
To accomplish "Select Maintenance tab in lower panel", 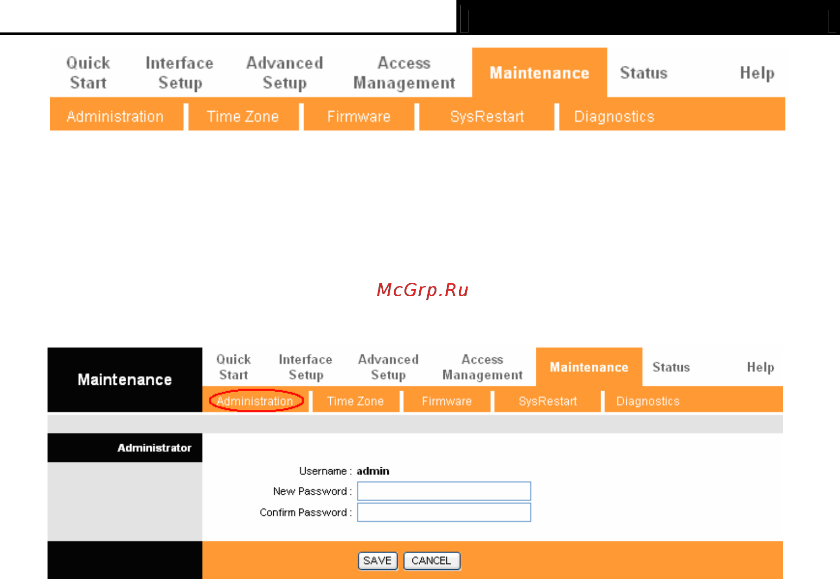I will pos(589,367).
